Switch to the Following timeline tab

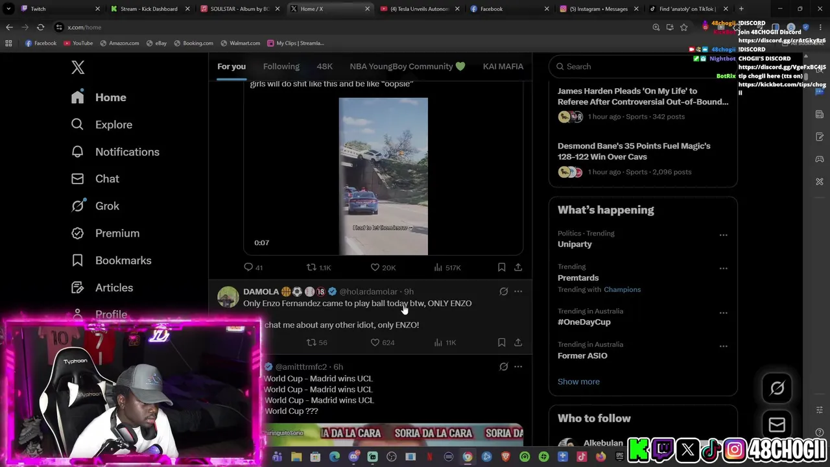tap(281, 66)
